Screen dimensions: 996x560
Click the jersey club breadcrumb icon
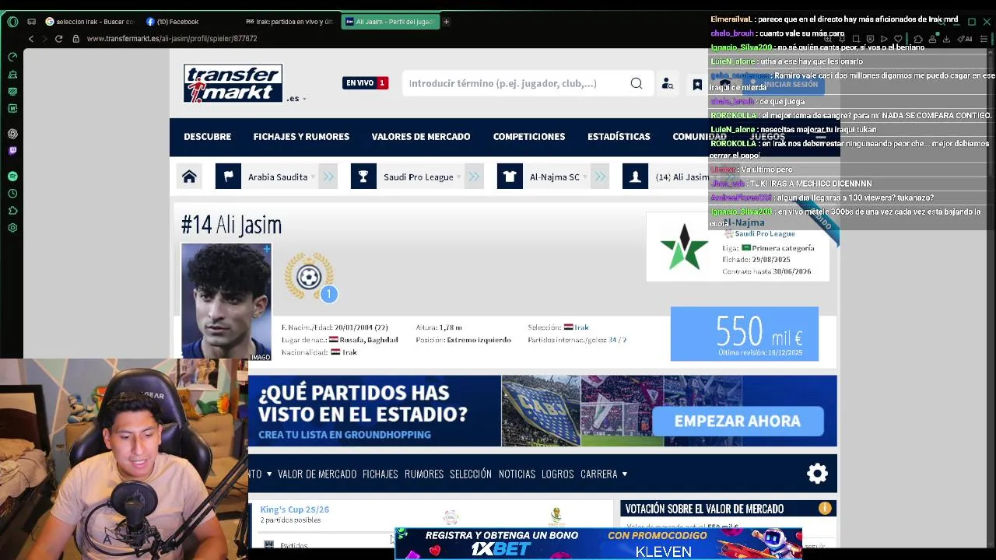point(510,177)
